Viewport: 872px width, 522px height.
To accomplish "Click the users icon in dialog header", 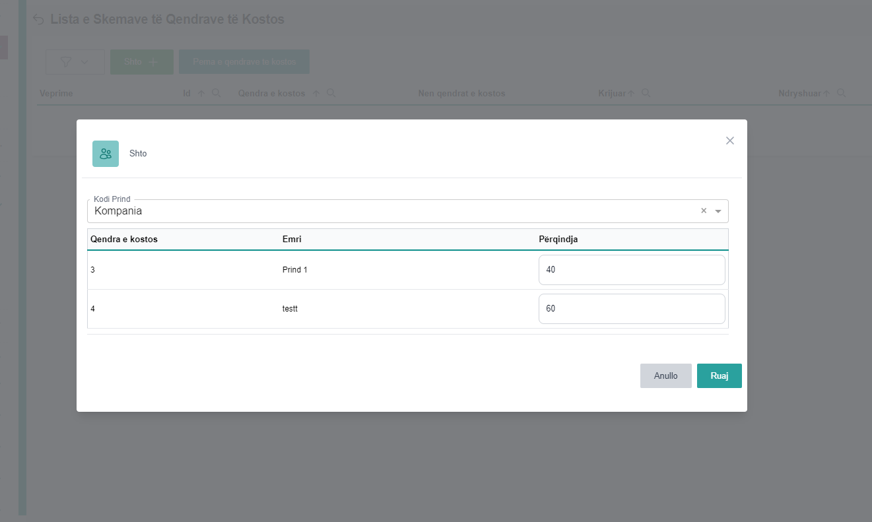I will click(x=106, y=154).
